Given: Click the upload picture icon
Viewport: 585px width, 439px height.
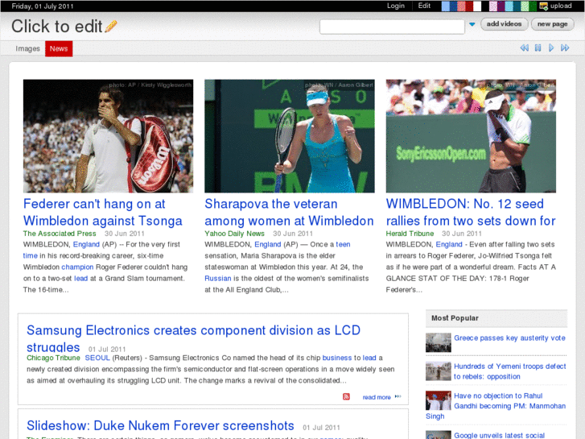Looking at the screenshot, I should coord(544,6).
